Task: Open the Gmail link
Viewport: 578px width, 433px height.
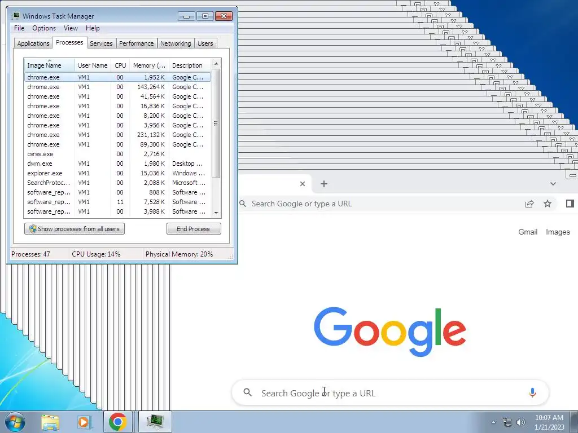Action: [528, 232]
